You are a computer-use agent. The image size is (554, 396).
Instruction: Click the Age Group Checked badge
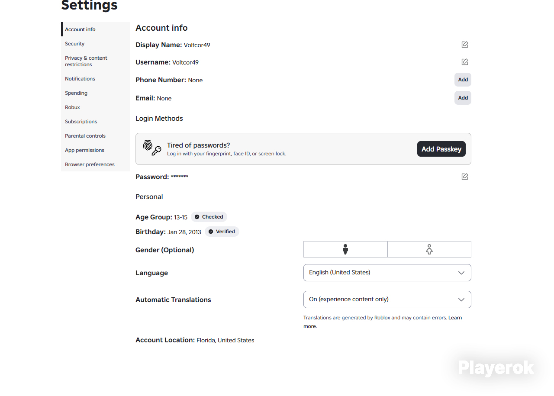(209, 217)
